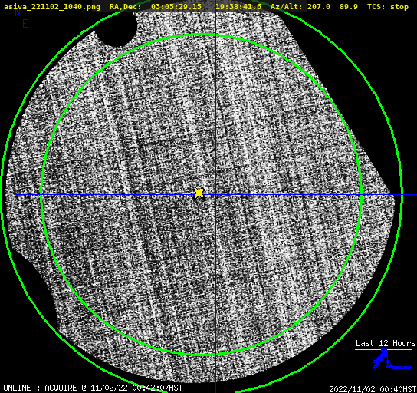Click the blue Last 12 Hours history plot
This screenshot has width=417, height=393.
click(392, 359)
